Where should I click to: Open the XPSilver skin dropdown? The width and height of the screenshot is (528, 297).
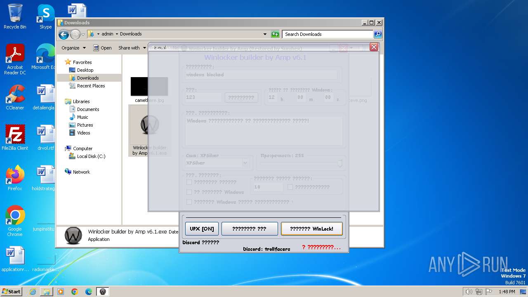tap(245, 163)
